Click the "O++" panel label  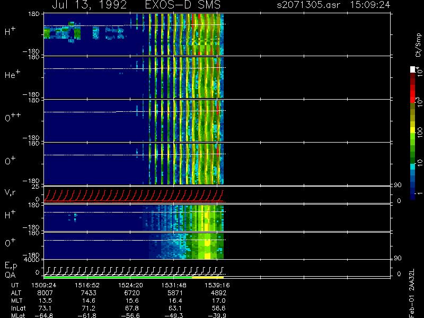coord(13,118)
